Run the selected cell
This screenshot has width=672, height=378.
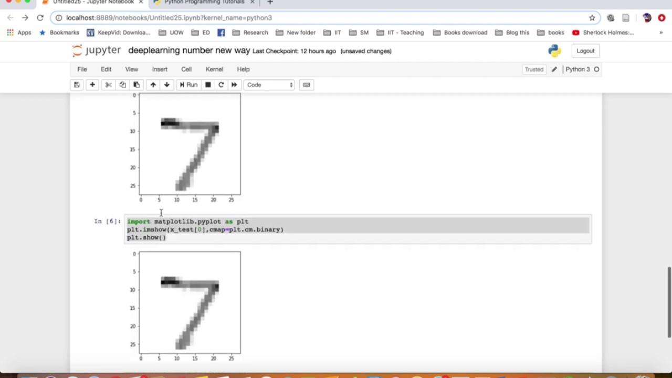tap(188, 85)
